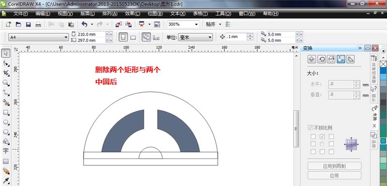Open the 效果(C) menu
This screenshot has height=186, width=387.
[133, 14]
